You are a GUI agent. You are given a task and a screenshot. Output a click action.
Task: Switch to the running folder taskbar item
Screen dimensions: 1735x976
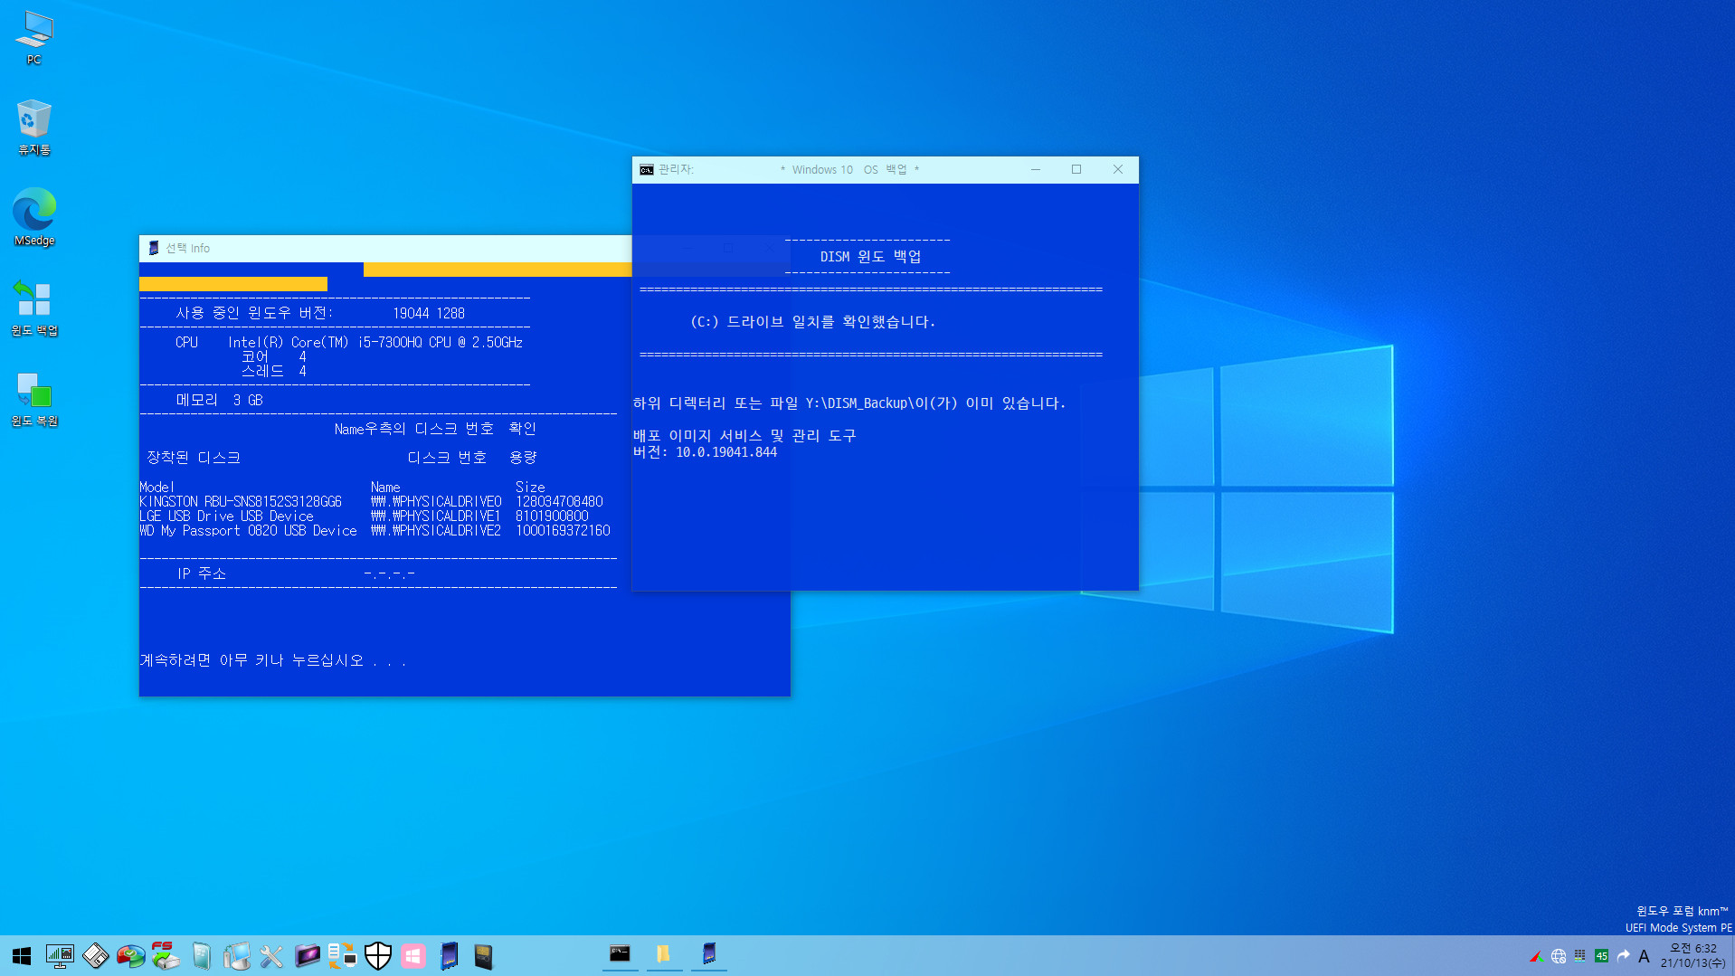pos(664,954)
